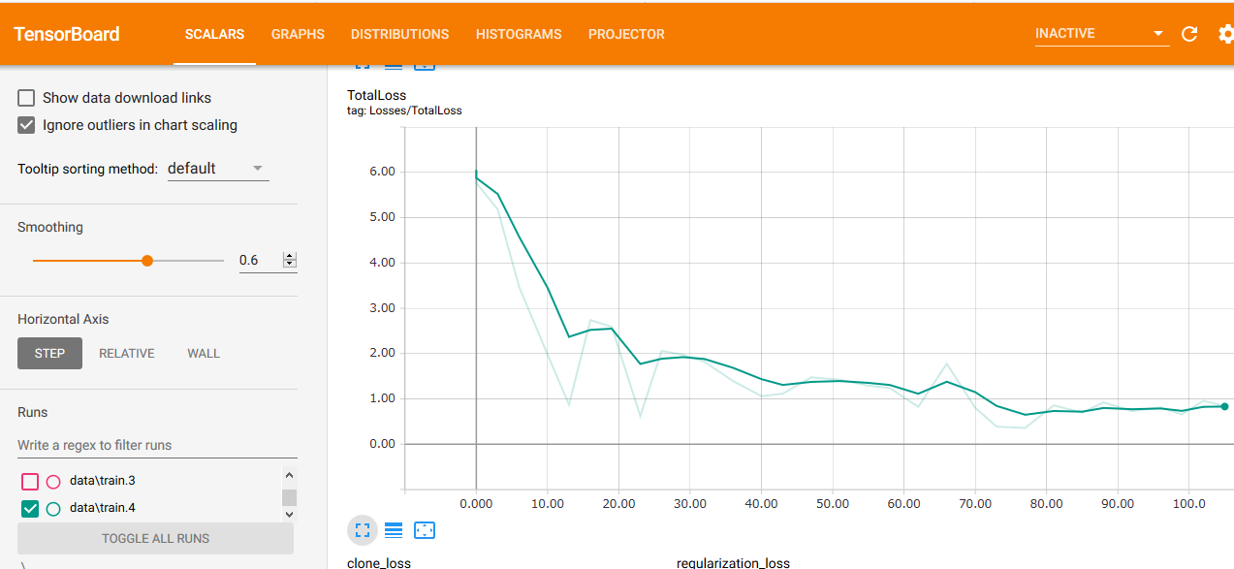This screenshot has width=1234, height=569.
Task: Switch to the HISTOGRAMS tab
Action: point(519,34)
